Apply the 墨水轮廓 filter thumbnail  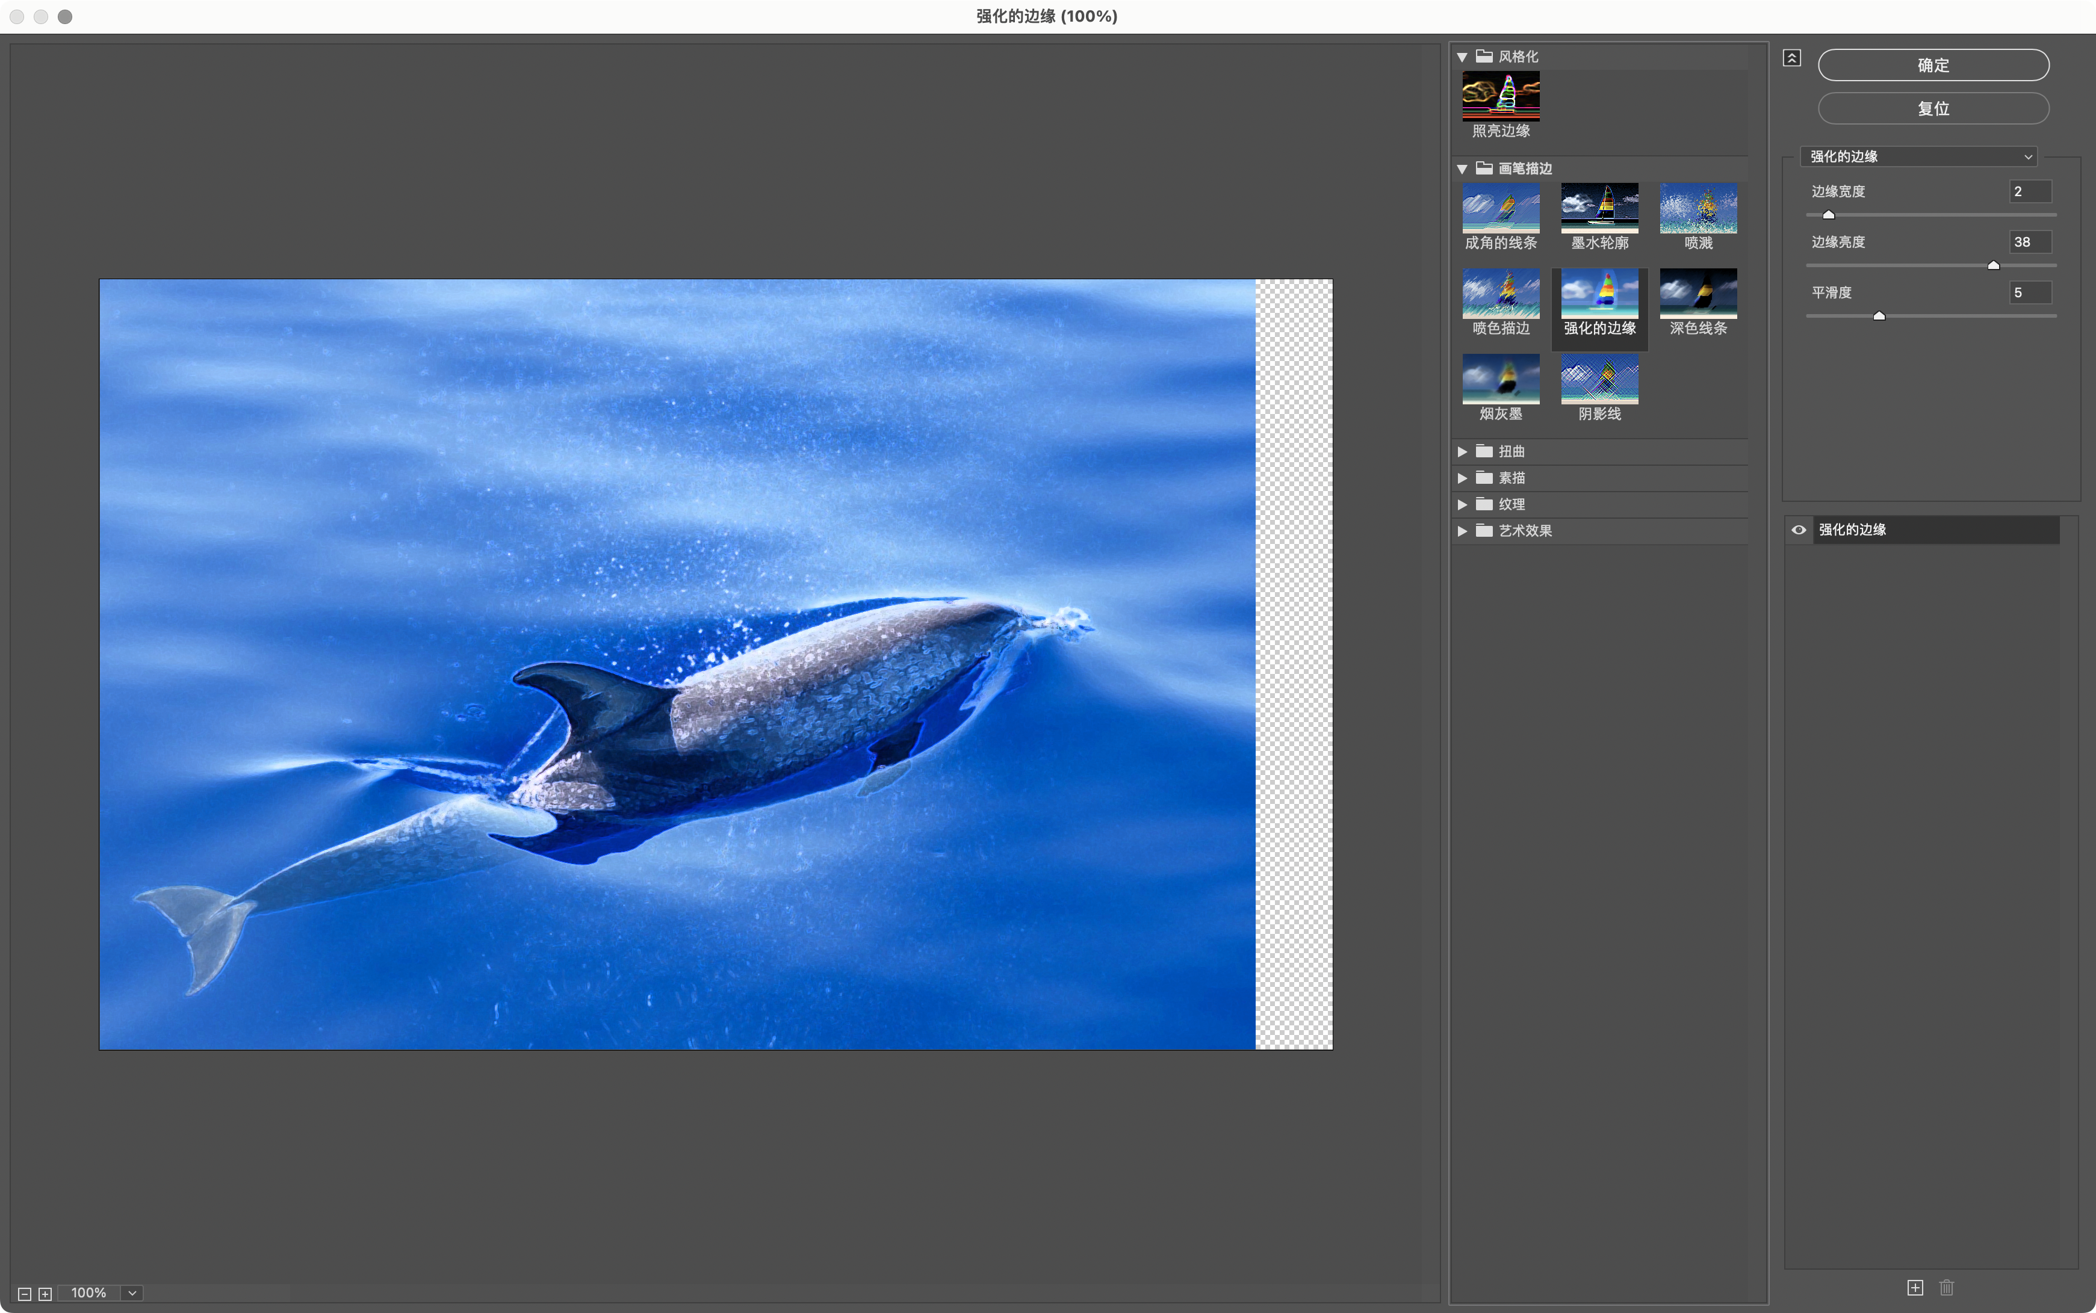(1599, 208)
